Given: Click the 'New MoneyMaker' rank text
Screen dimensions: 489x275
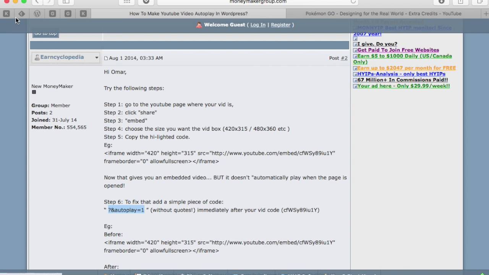Looking at the screenshot, I should [x=52, y=86].
